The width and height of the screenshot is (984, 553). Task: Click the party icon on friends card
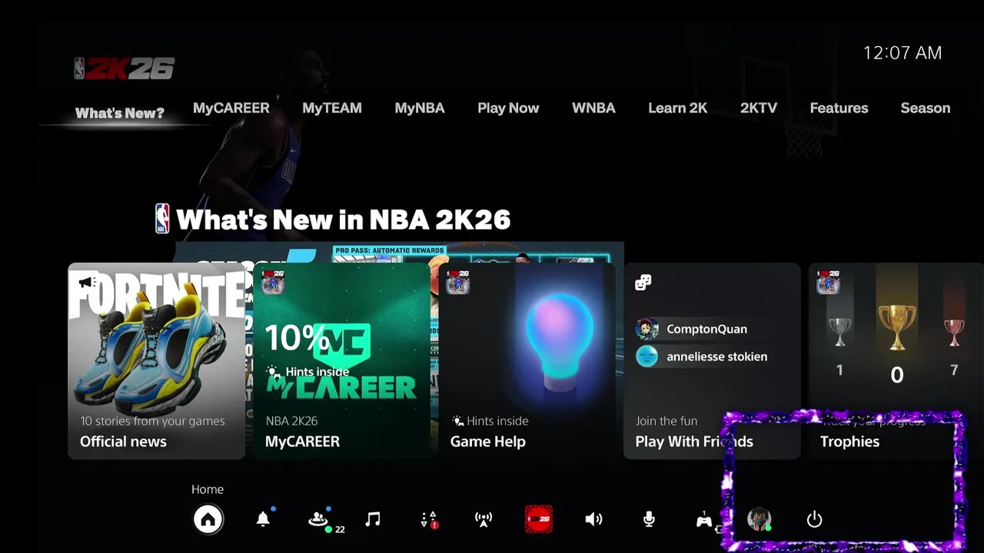tap(643, 283)
